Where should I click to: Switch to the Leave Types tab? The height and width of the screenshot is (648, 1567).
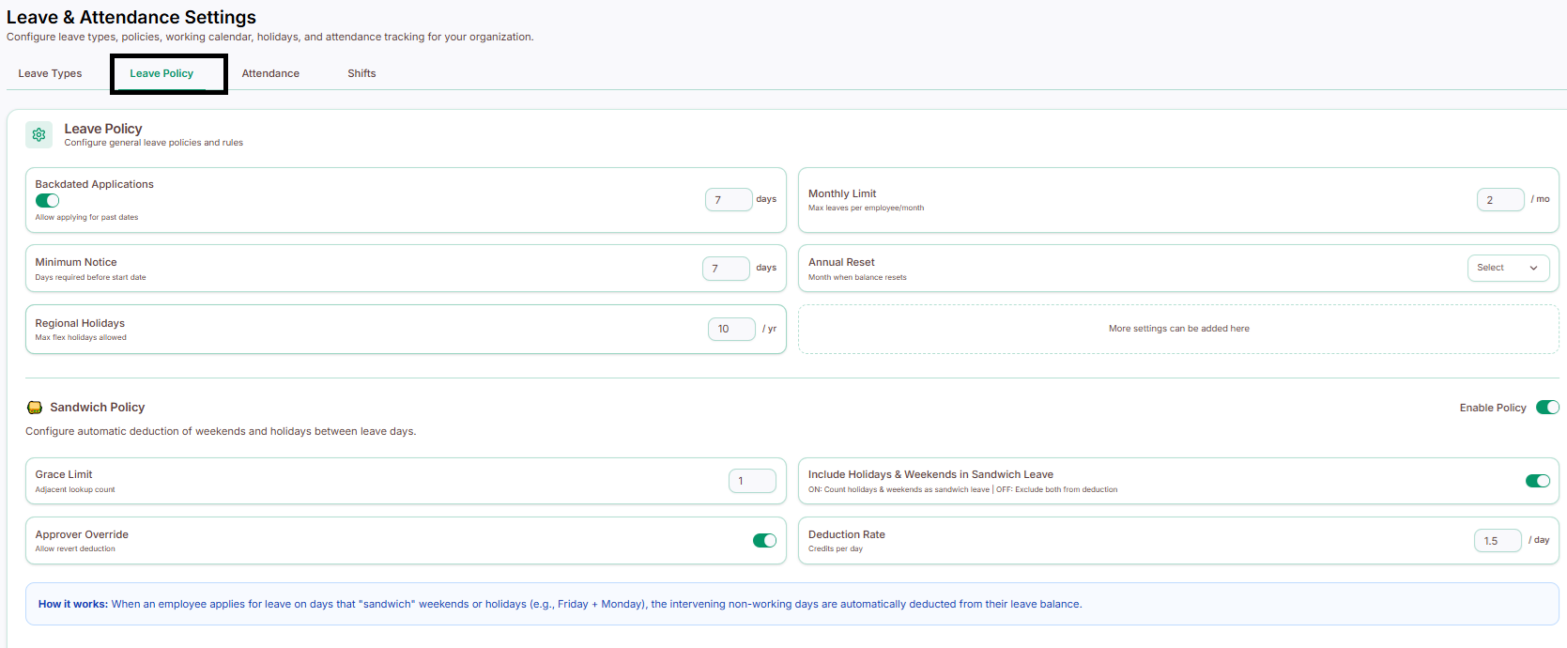pos(50,73)
